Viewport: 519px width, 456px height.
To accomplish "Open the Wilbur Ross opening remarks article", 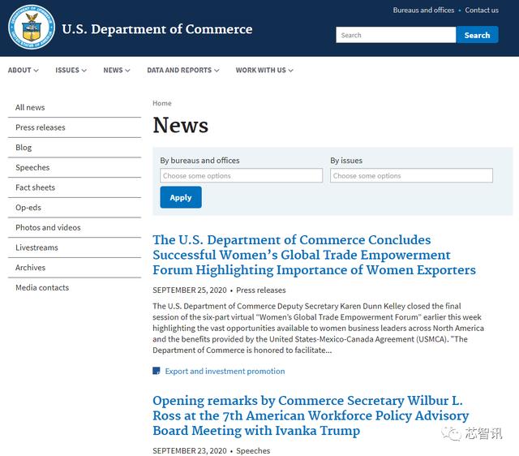I will [x=311, y=415].
